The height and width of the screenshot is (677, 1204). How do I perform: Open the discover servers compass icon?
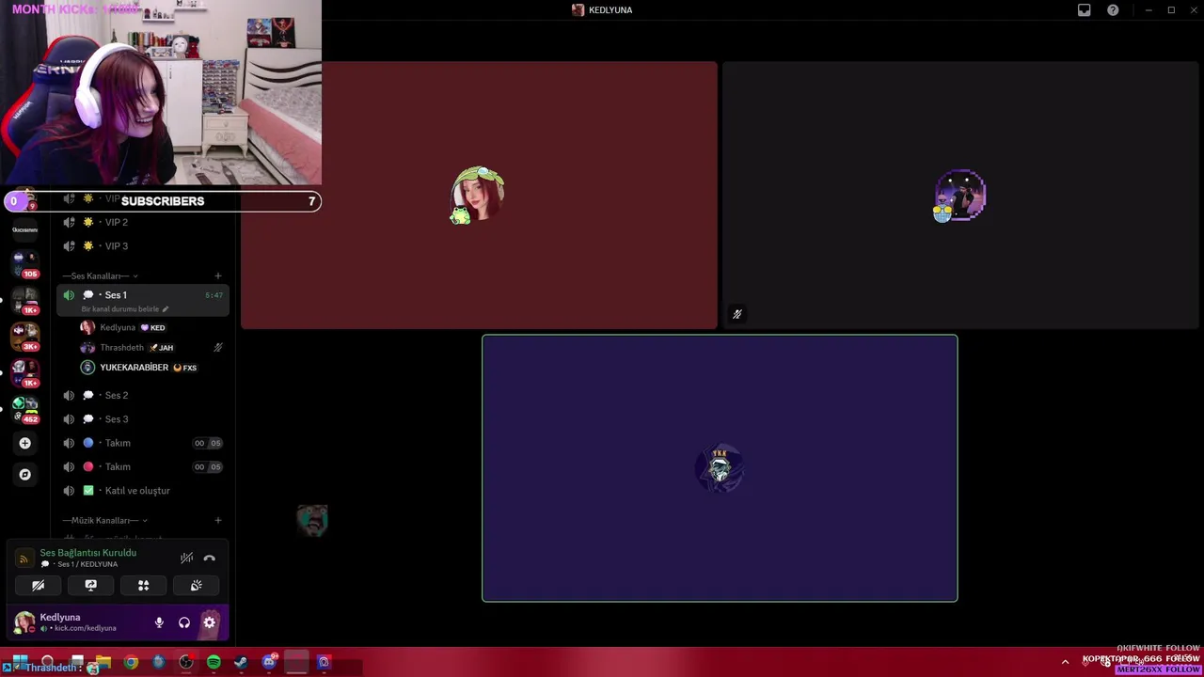pyautogui.click(x=25, y=475)
